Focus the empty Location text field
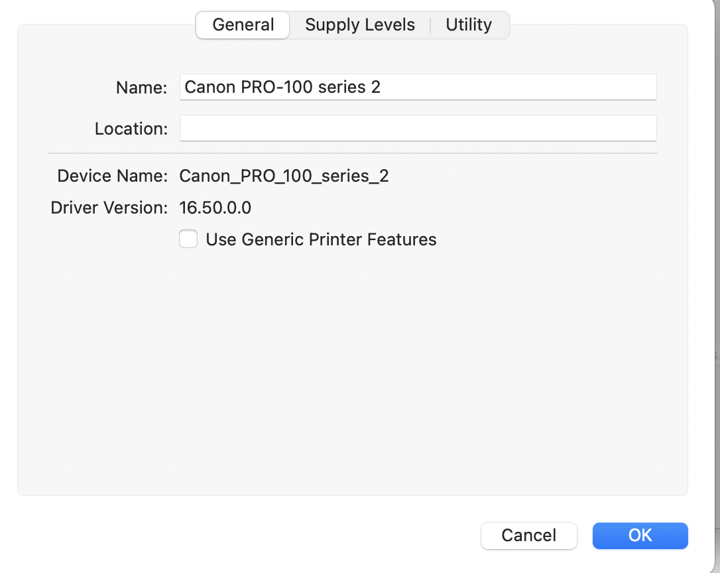720x573 pixels. [x=418, y=128]
